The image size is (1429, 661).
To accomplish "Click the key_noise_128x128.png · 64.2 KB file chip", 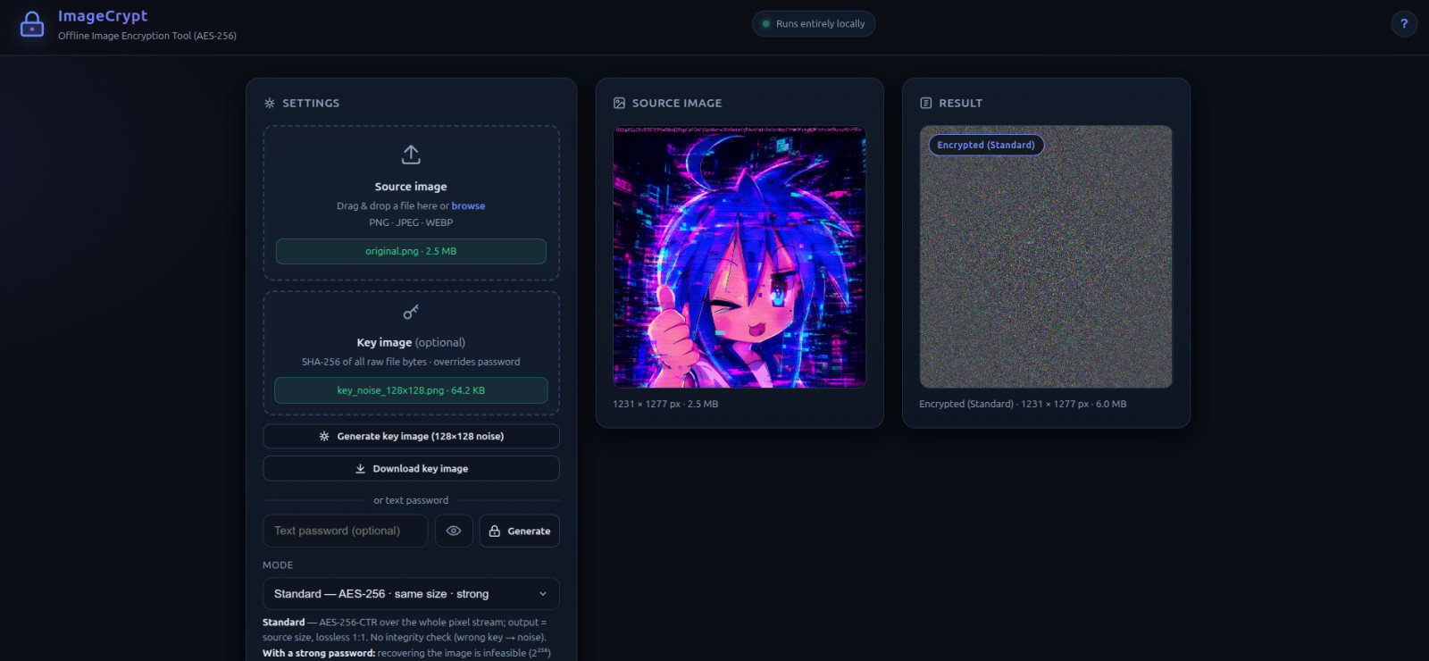I will click(411, 390).
